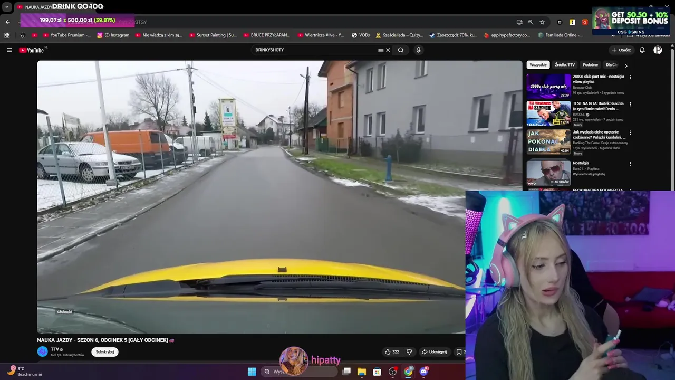Open the VODs bookmark
Image resolution: width=675 pixels, height=380 pixels.
tap(361, 35)
